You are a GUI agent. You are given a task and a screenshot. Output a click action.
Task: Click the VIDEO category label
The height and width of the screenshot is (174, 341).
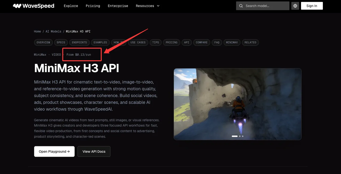(x=56, y=55)
